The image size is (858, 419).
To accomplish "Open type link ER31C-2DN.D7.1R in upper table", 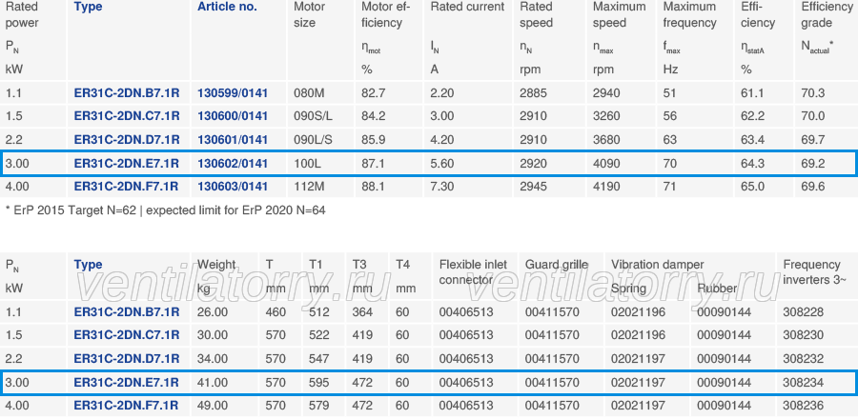I will point(127,139).
